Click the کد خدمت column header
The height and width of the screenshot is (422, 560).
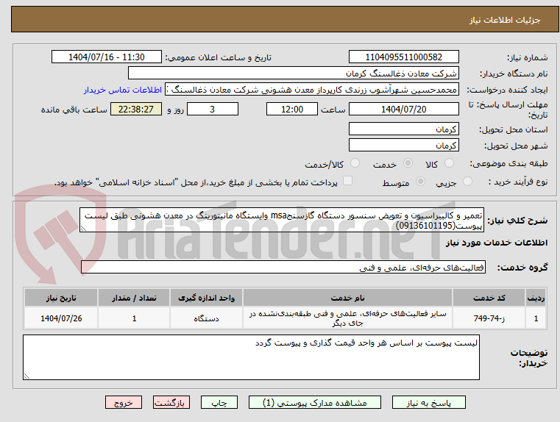coord(489,298)
